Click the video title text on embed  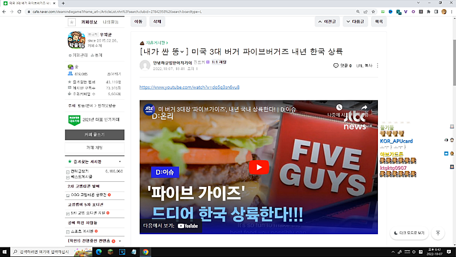tap(227, 109)
